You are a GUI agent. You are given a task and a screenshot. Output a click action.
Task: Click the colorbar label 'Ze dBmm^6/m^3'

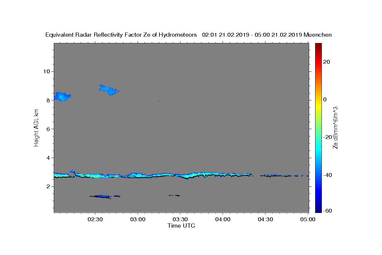pyautogui.click(x=335, y=128)
